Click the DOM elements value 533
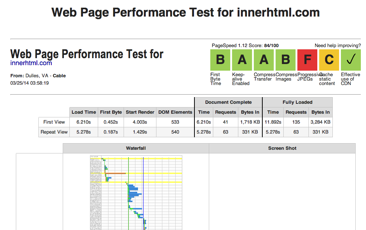The image size is (366, 230). pyautogui.click(x=175, y=122)
